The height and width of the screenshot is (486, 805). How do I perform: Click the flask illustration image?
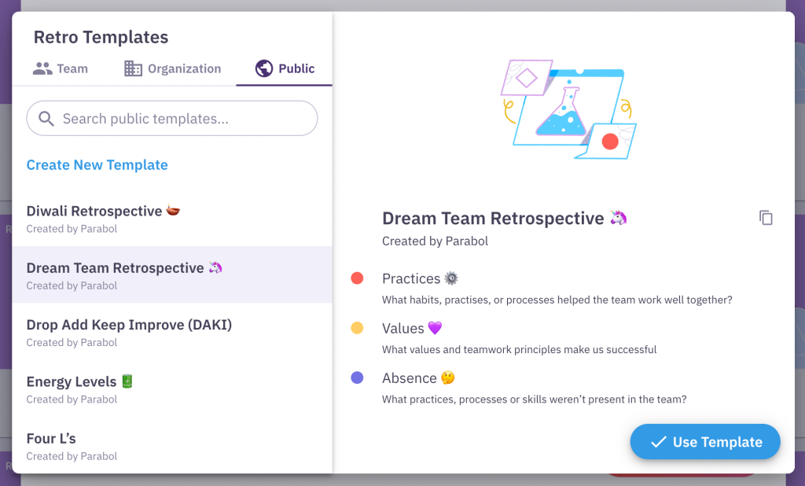coord(568,108)
